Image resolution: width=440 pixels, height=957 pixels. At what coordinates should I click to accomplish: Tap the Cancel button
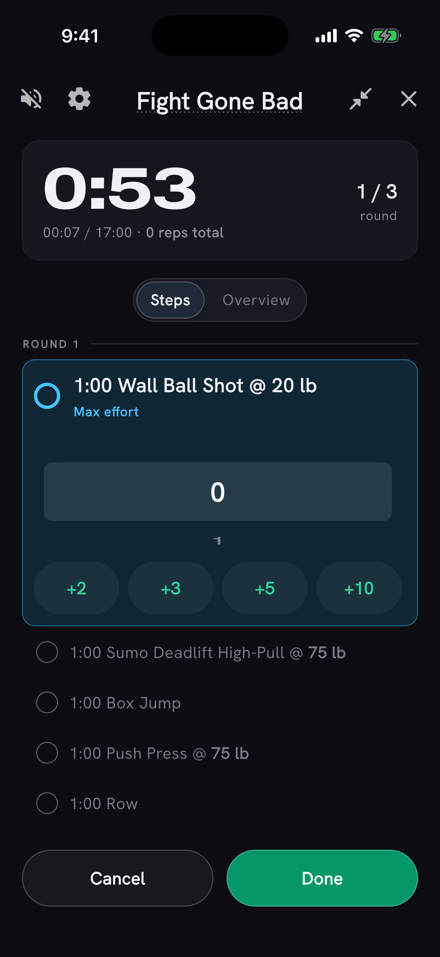pos(118,878)
